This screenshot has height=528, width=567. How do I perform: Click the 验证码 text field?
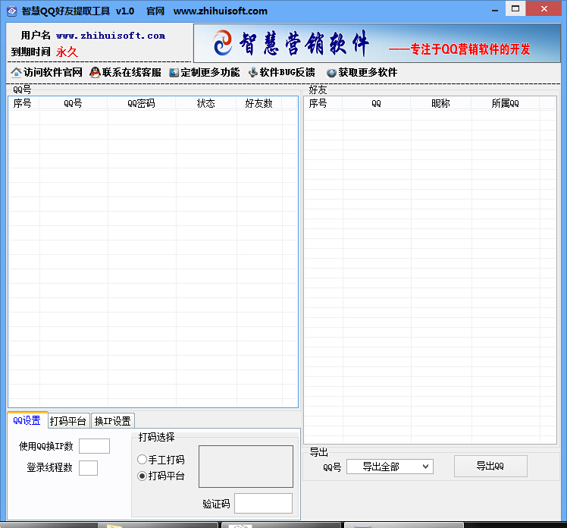pyautogui.click(x=263, y=503)
